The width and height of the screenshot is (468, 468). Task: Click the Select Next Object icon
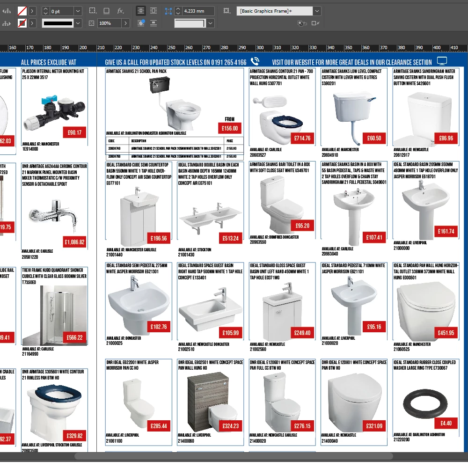click(7, 23)
